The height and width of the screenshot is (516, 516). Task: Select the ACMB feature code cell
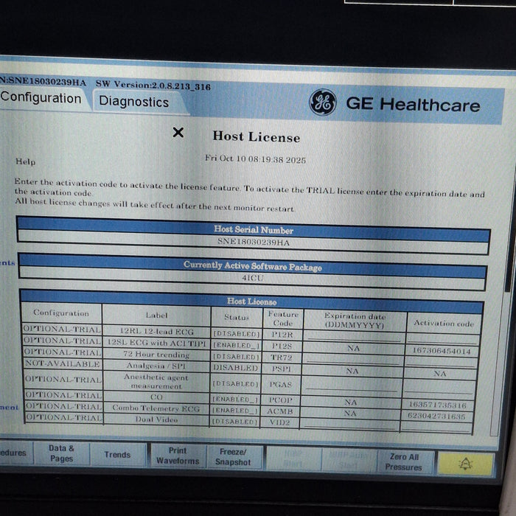click(280, 411)
